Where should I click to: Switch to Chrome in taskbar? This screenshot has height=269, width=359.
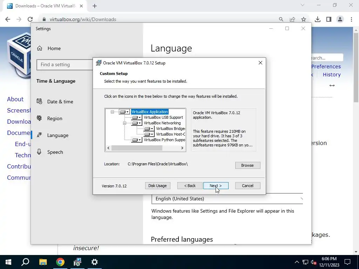(60, 262)
